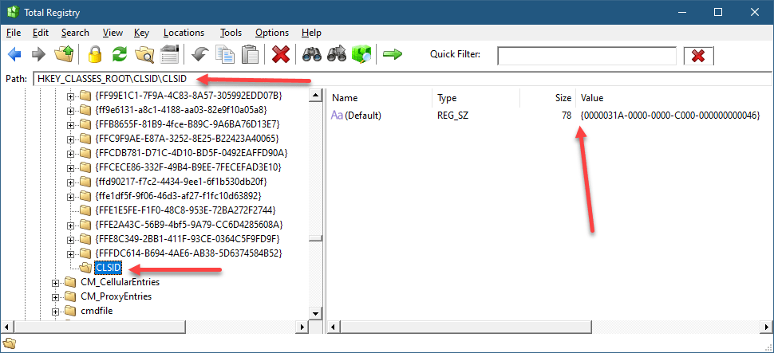Viewport: 774px width, 353px height.
Task: Open the Tools menu
Action: click(231, 33)
